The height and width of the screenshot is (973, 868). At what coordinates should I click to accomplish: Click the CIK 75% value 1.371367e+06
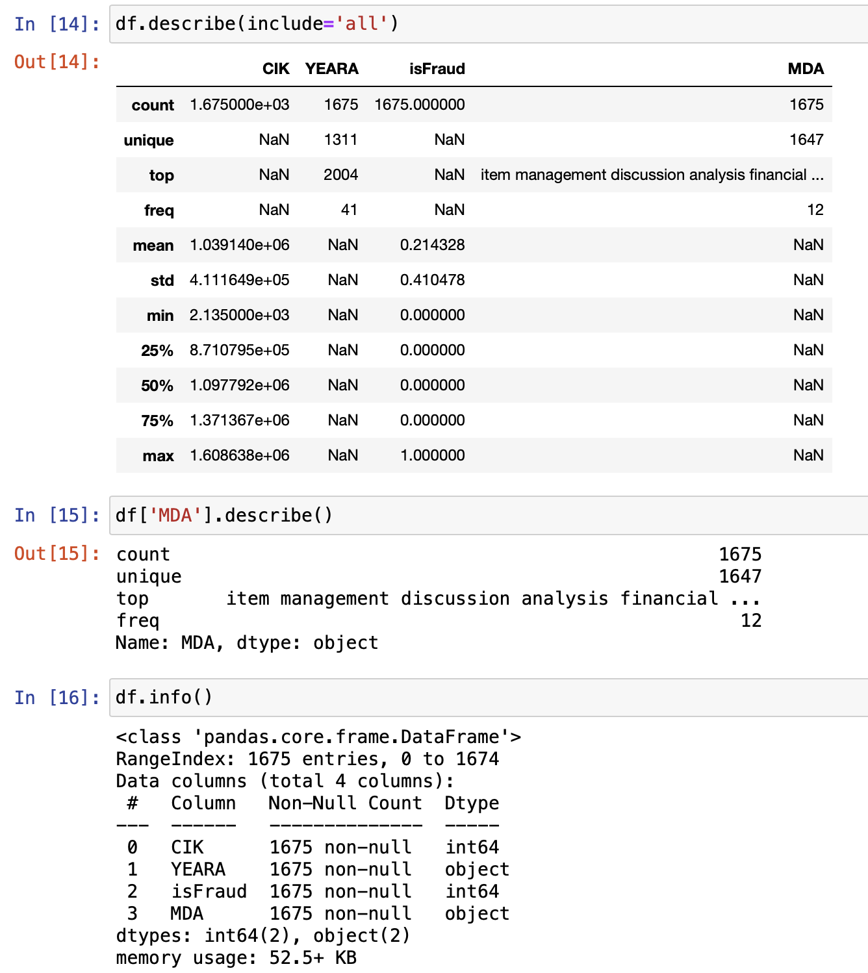[240, 420]
